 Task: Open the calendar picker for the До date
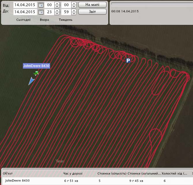[41, 12]
